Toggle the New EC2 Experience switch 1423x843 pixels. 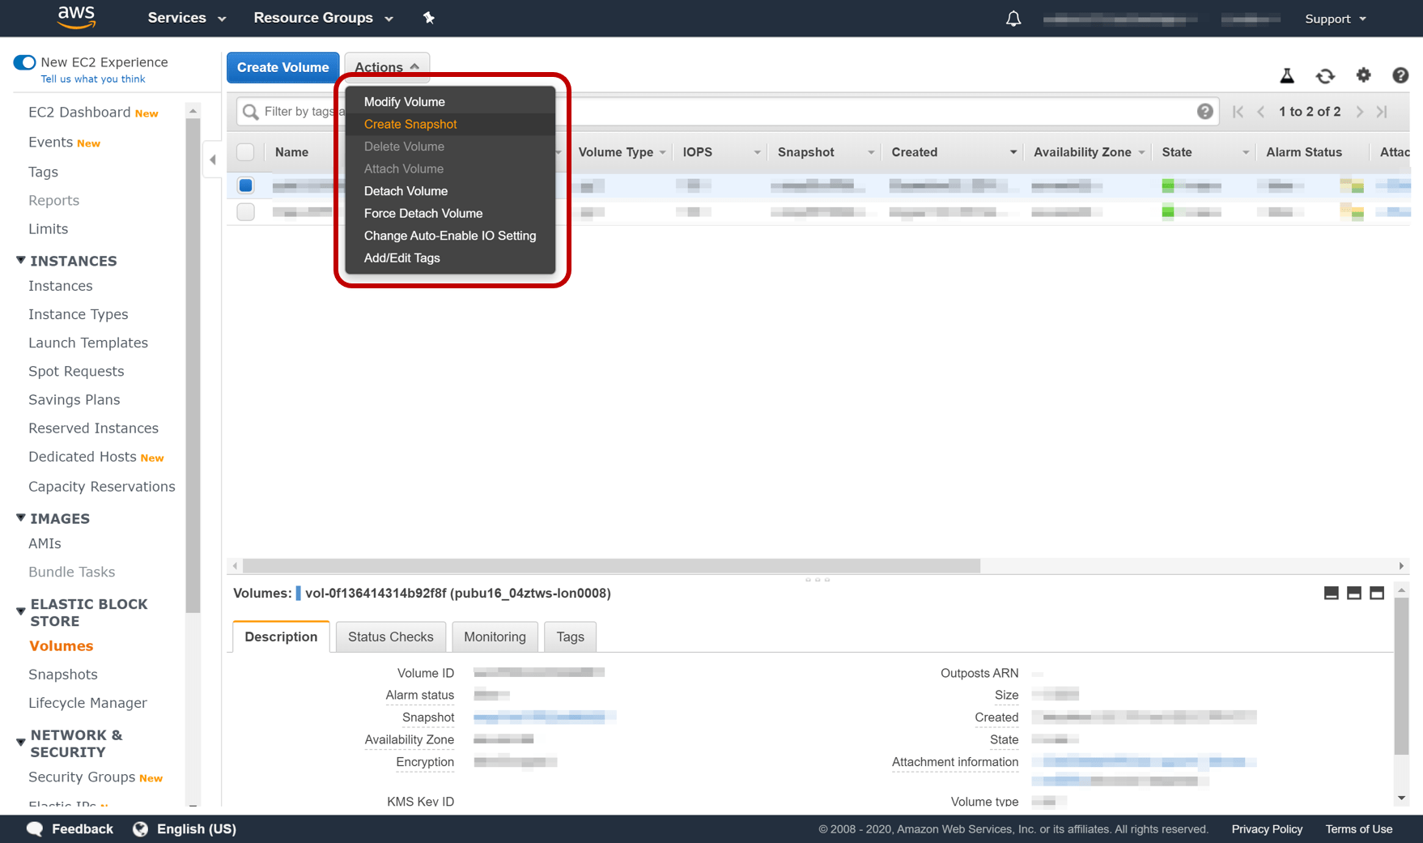(24, 62)
